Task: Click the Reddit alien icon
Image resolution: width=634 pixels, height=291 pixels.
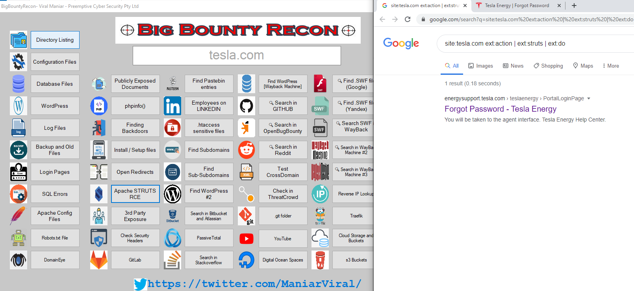Action: pyautogui.click(x=247, y=150)
